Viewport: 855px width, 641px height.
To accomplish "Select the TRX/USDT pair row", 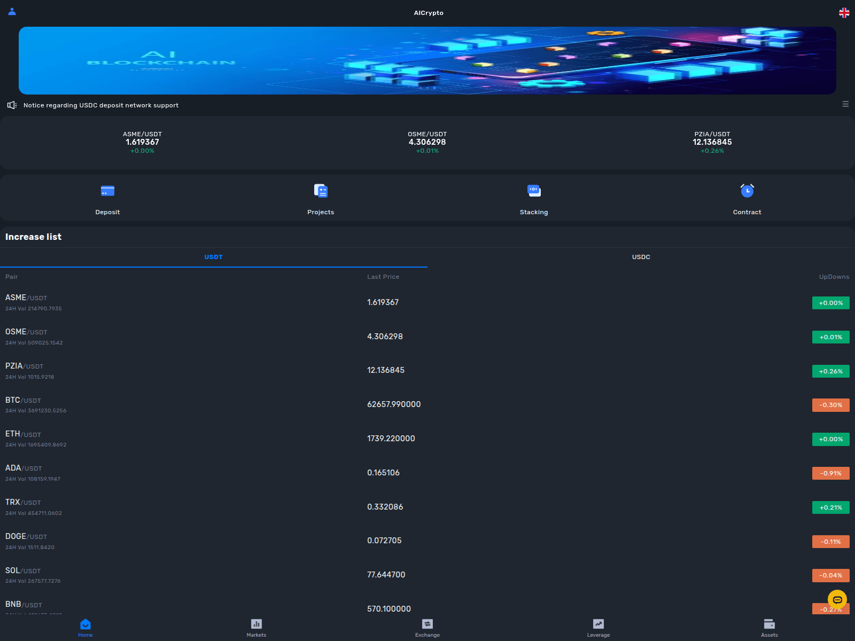I will pyautogui.click(x=428, y=507).
